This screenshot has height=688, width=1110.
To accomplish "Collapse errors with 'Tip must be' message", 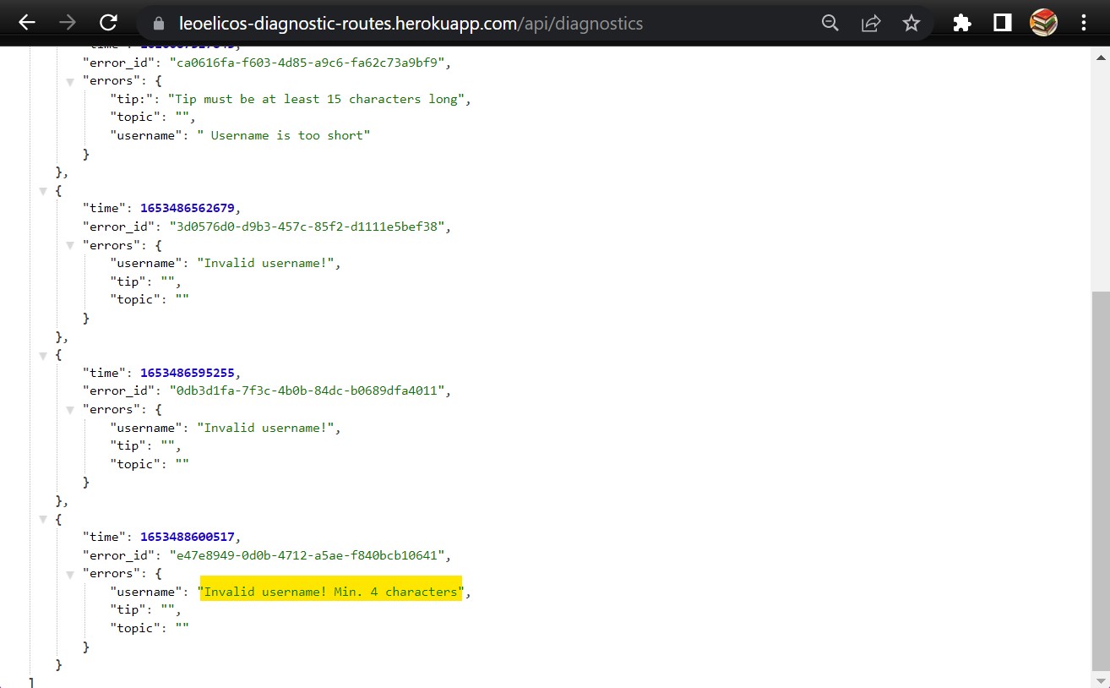I will pyautogui.click(x=70, y=81).
